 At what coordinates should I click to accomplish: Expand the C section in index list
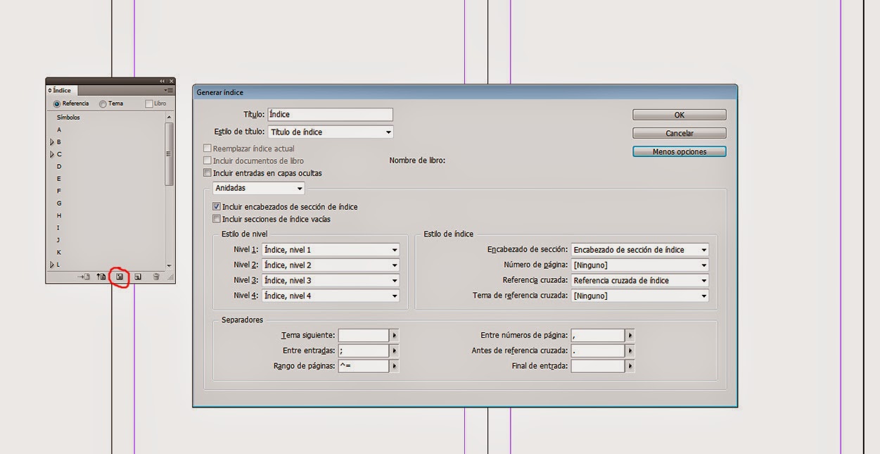tap(51, 154)
